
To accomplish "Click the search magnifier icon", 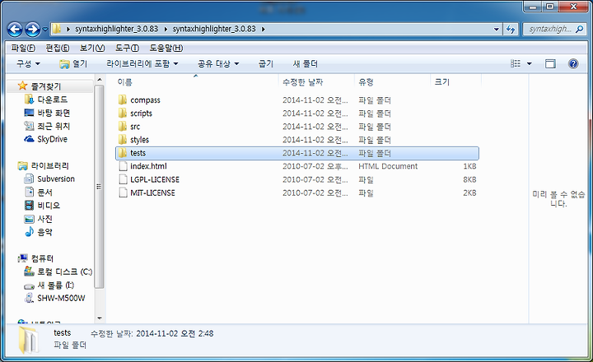I will [579, 29].
